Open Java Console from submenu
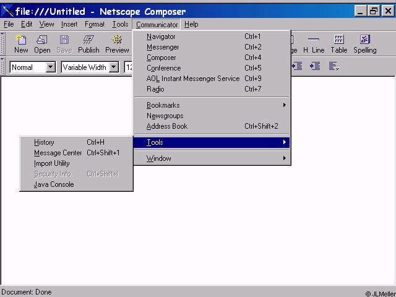 [76, 184]
